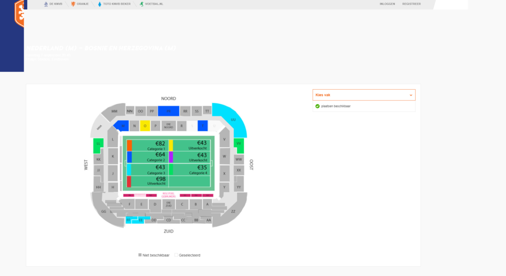Screen dimensions: 506x276
Task: Click the Registreer link
Action: tap(411, 4)
